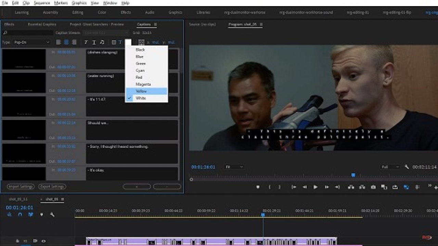Toggle underline caption styling
The image size is (438, 246).
click(94, 42)
